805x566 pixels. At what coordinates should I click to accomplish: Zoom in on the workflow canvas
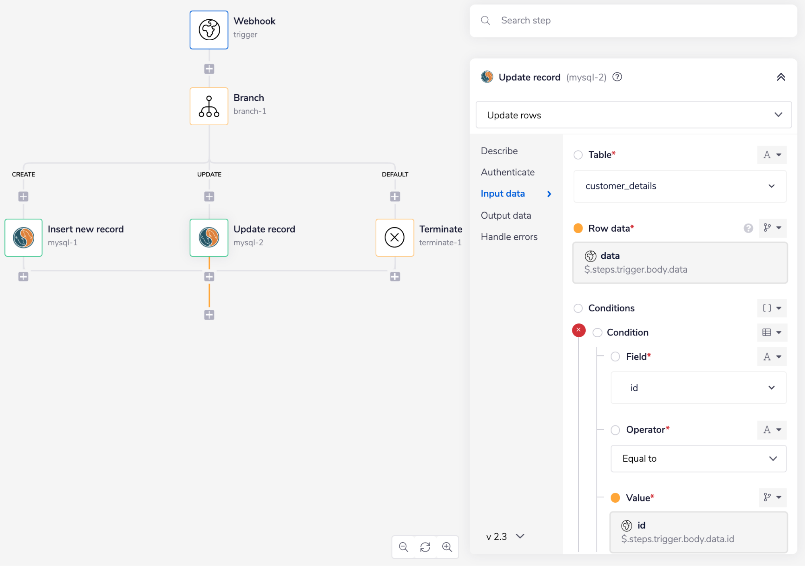447,547
